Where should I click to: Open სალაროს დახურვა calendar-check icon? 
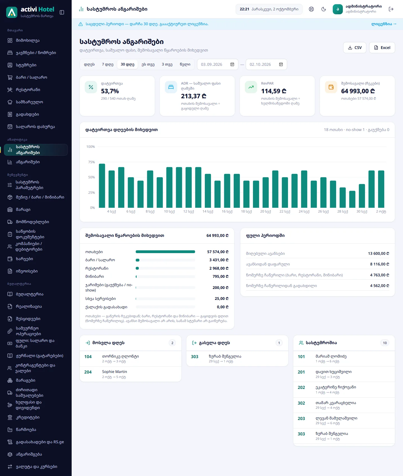[10, 127]
